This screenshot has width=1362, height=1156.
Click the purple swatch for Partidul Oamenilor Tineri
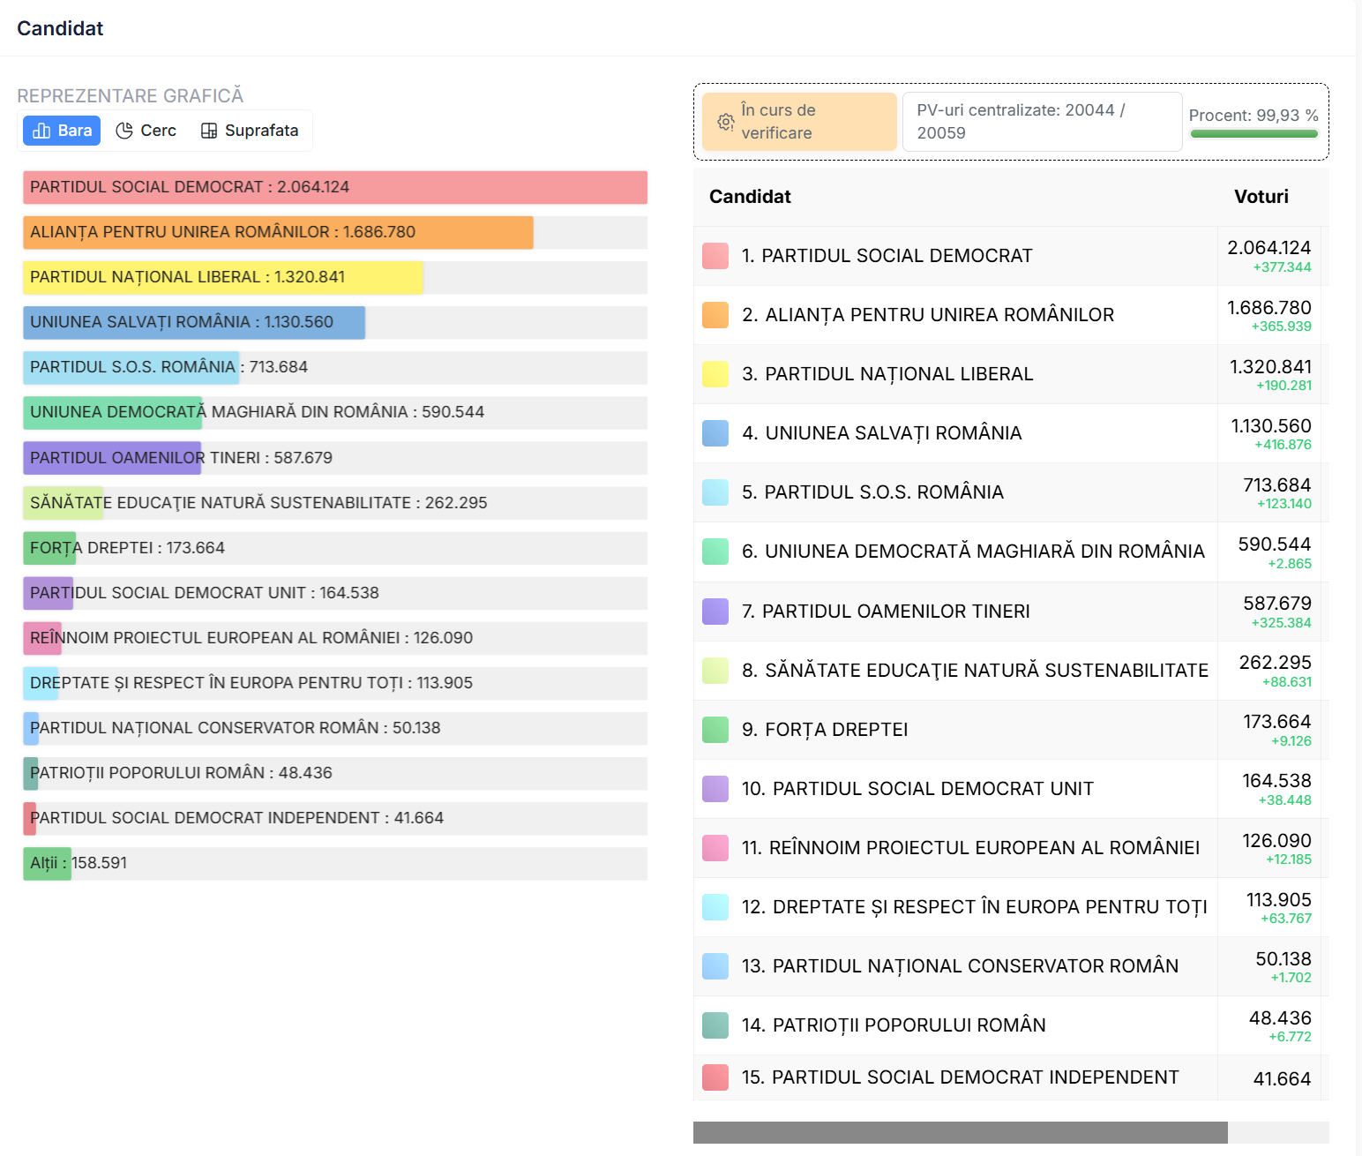715,612
